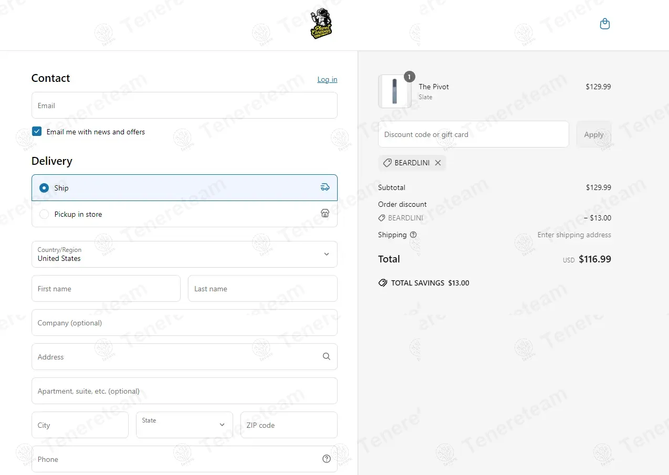The height and width of the screenshot is (475, 669).
Task: Click the shipping info question mark icon
Action: coord(413,235)
